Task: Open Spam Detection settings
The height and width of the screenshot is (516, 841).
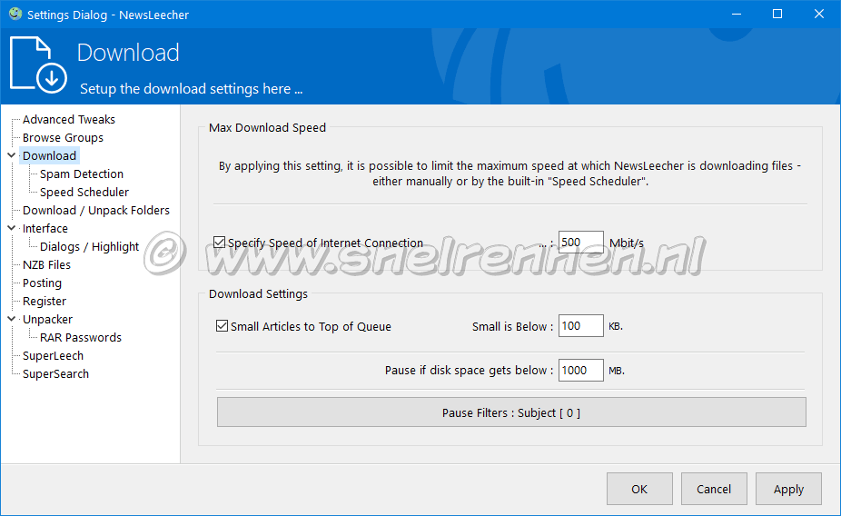Action: [82, 174]
